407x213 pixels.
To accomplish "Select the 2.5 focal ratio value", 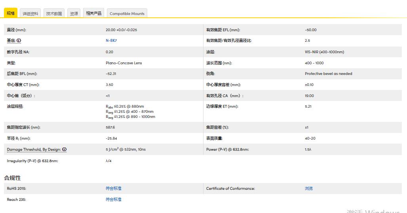I will [x=307, y=41].
